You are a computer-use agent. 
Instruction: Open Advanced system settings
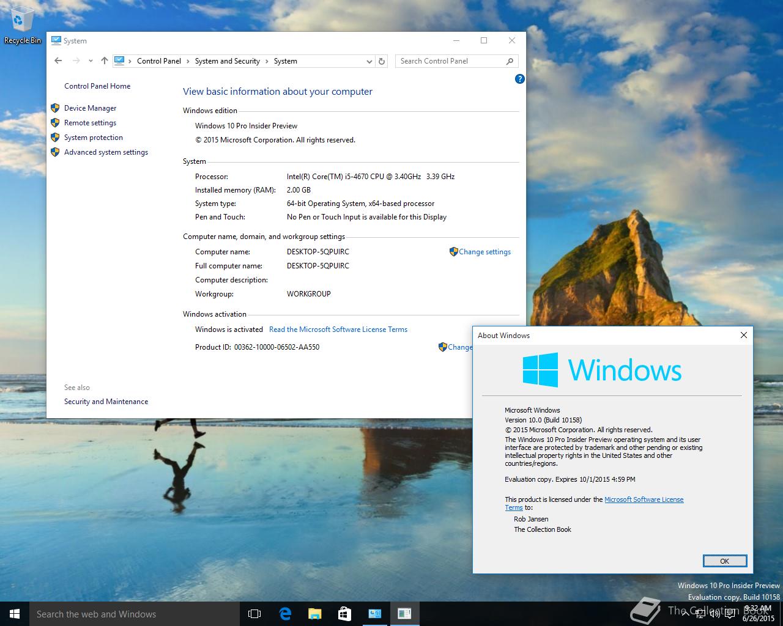click(x=106, y=152)
